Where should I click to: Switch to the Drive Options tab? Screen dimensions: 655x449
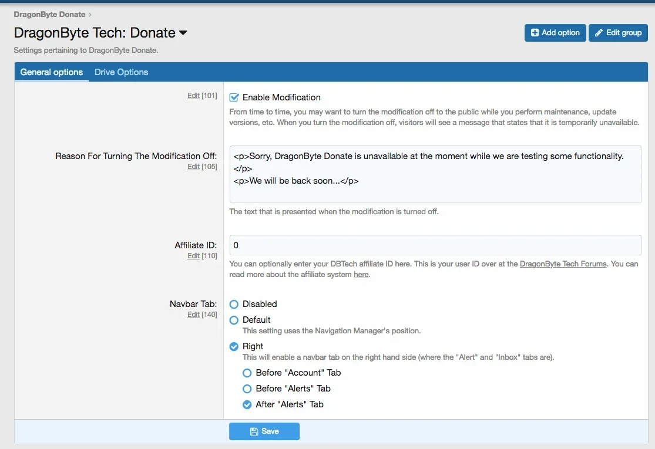(x=121, y=72)
